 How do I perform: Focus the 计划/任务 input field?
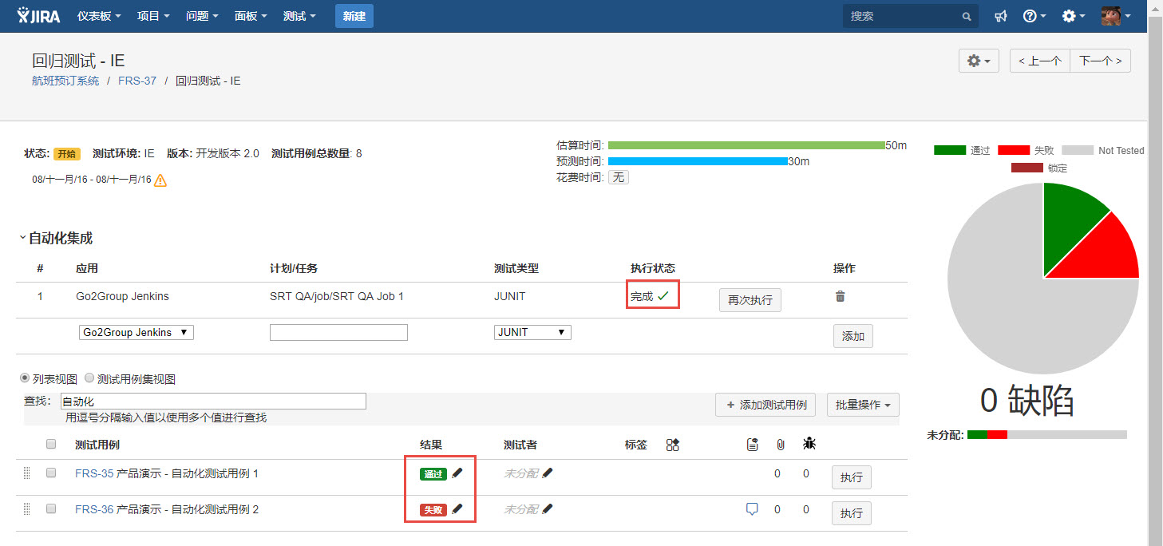pyautogui.click(x=338, y=332)
